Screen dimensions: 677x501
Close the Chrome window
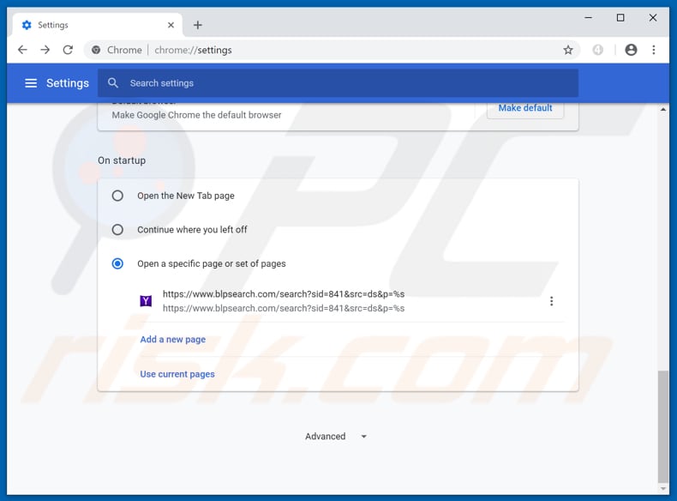[x=653, y=18]
